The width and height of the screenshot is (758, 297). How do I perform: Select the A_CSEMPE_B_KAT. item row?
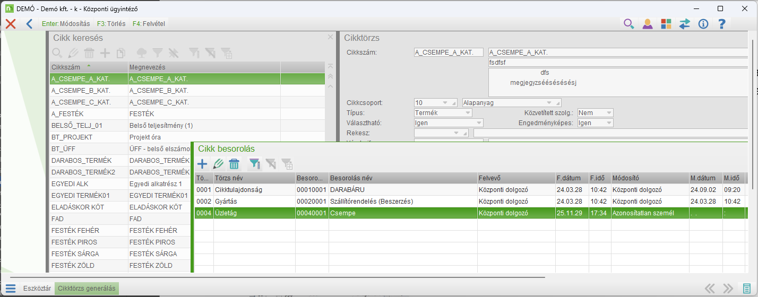pos(187,90)
